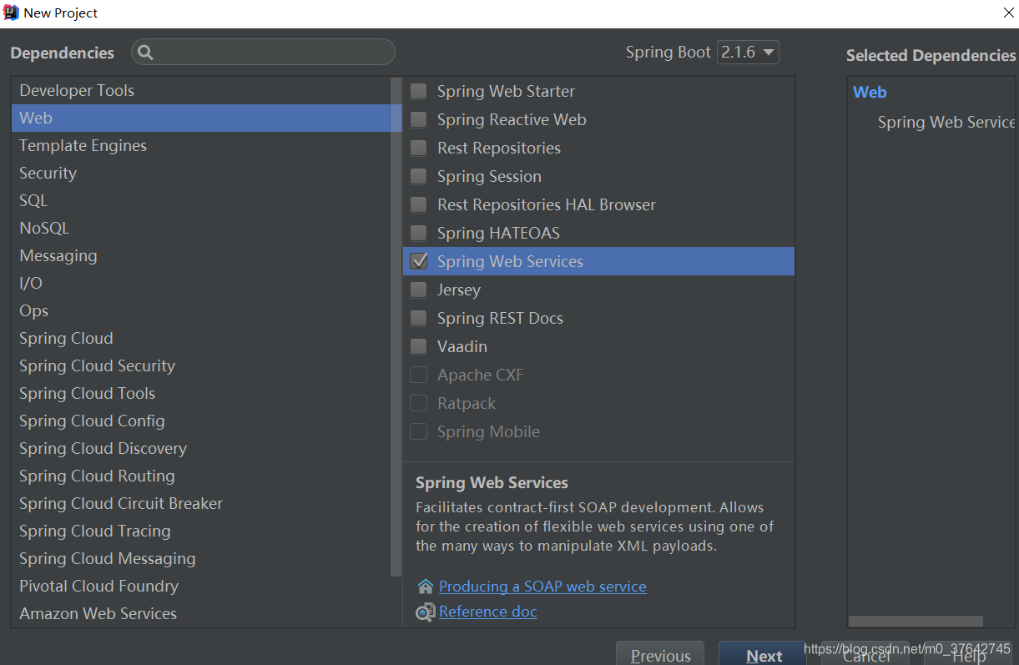
Task: Check the Spring REST Docs option
Action: [419, 318]
